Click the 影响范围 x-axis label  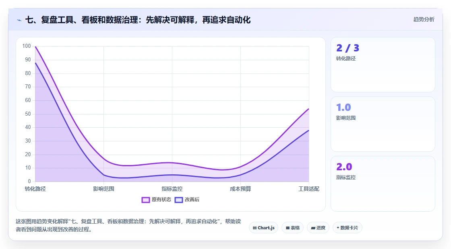103,189
